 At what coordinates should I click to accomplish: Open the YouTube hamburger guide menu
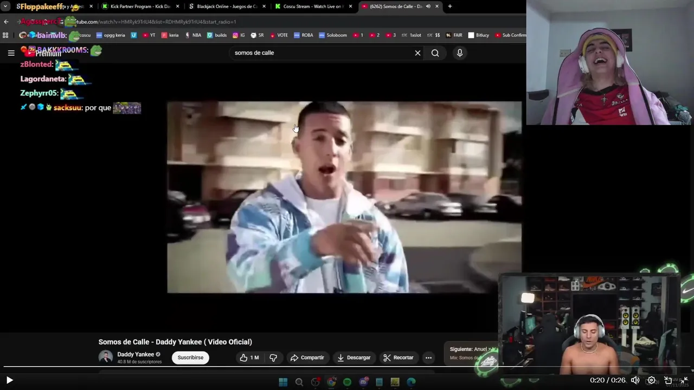tap(11, 53)
